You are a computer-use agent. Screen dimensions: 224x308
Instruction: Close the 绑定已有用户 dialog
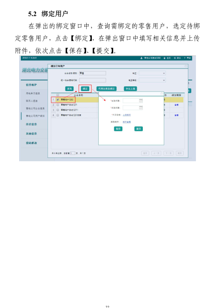coord(186,66)
